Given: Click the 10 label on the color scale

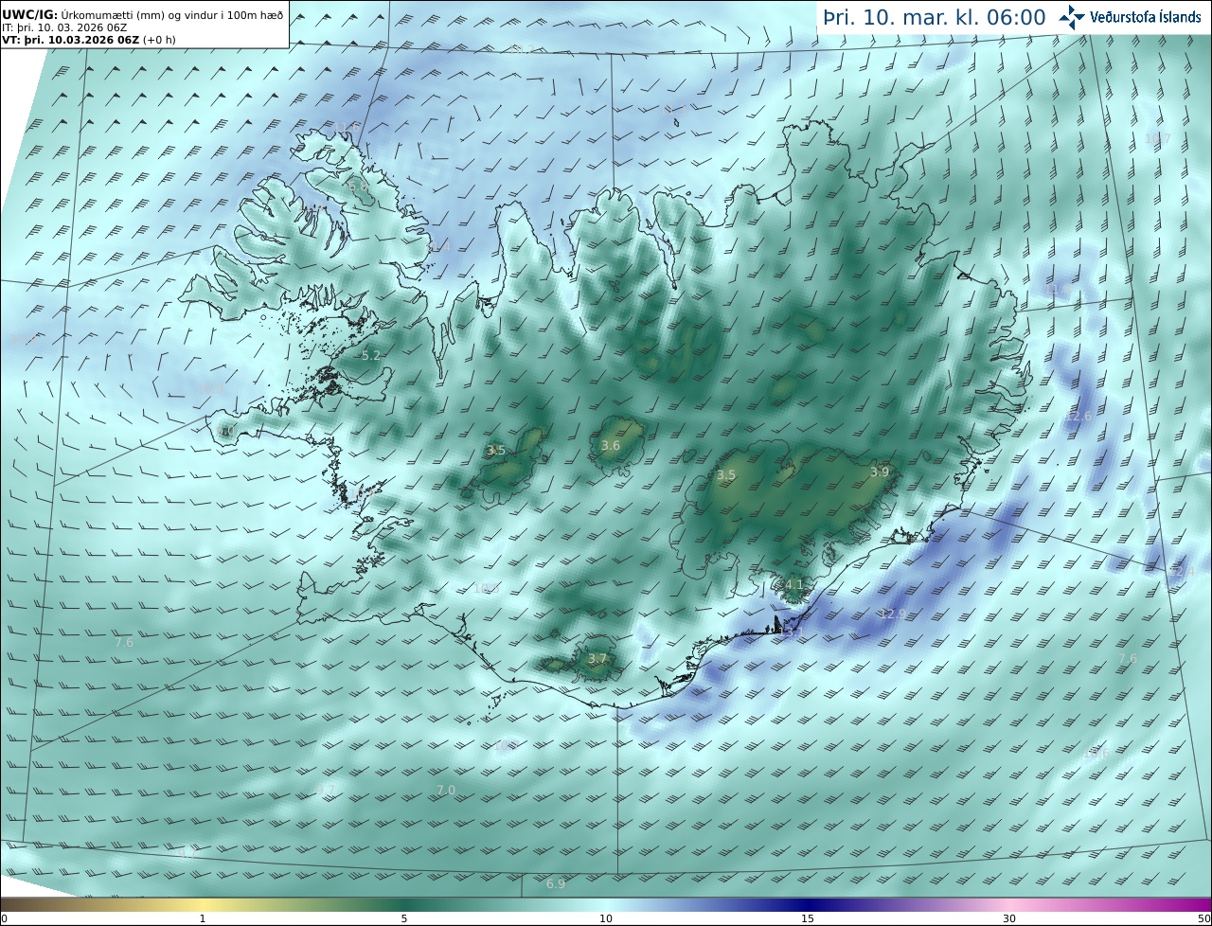Looking at the screenshot, I should [606, 918].
